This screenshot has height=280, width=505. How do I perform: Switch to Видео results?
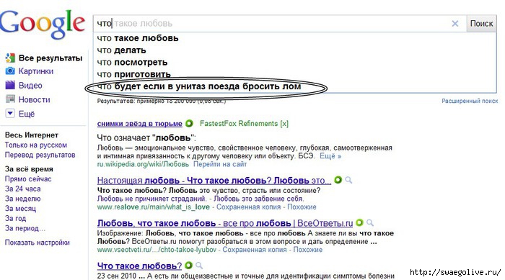[30, 85]
